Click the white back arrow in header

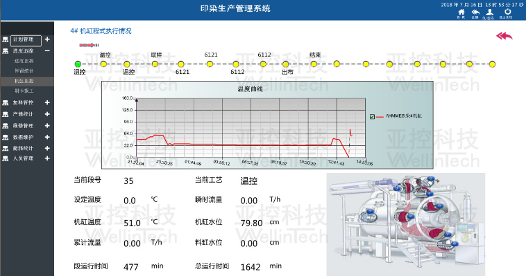pyautogui.click(x=475, y=12)
